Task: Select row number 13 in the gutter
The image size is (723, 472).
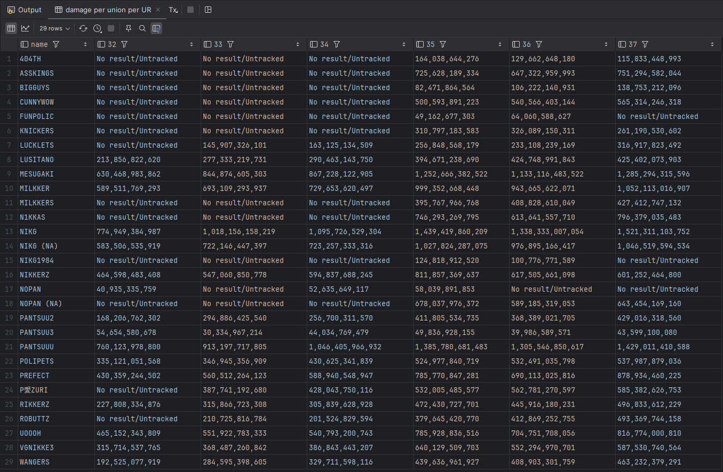Action: tap(9, 231)
